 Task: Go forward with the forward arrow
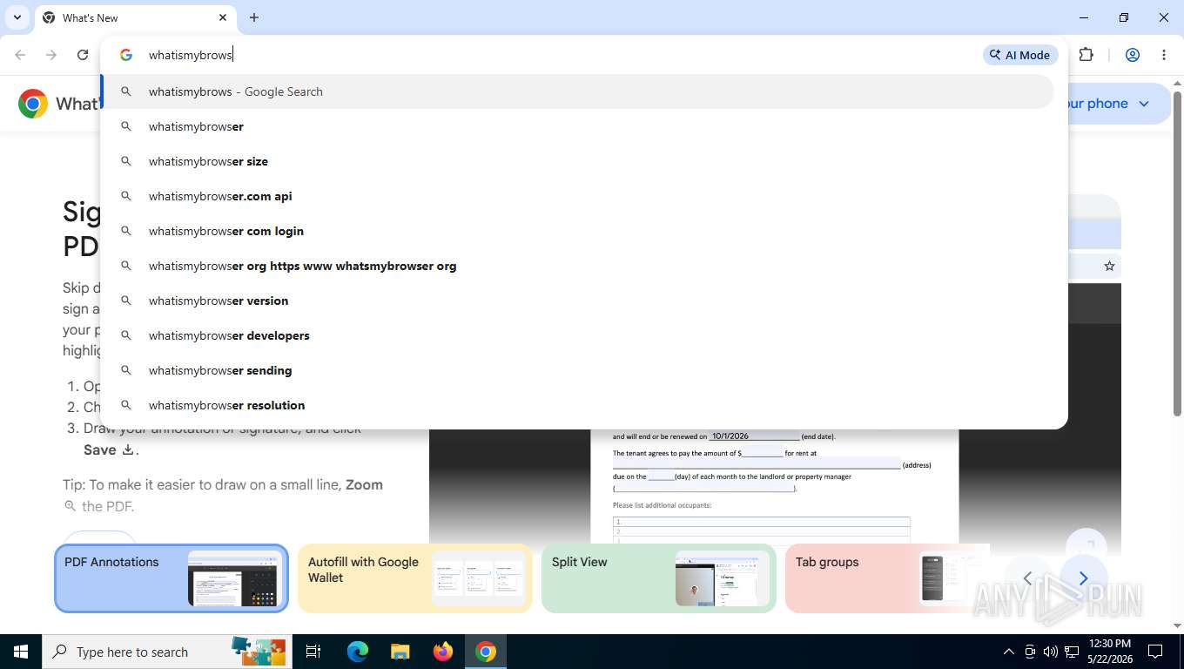click(51, 55)
